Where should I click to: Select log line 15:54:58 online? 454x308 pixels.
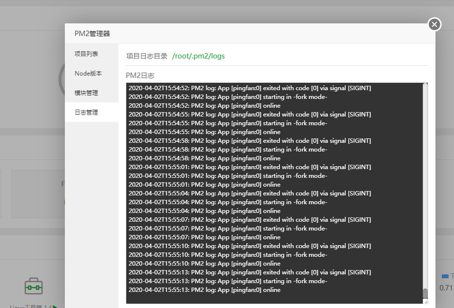tap(204, 158)
